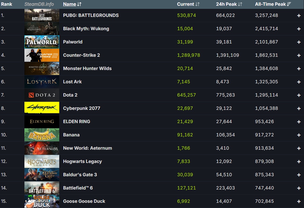
Task: Click the Lost Ark banner thumbnail
Action: 42,82
